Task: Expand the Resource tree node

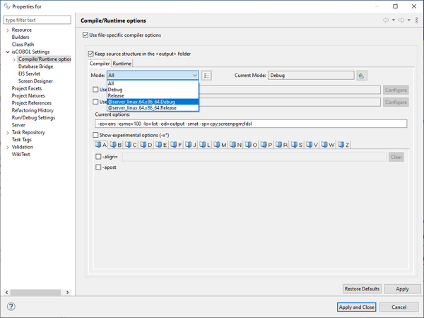Action: (7, 30)
